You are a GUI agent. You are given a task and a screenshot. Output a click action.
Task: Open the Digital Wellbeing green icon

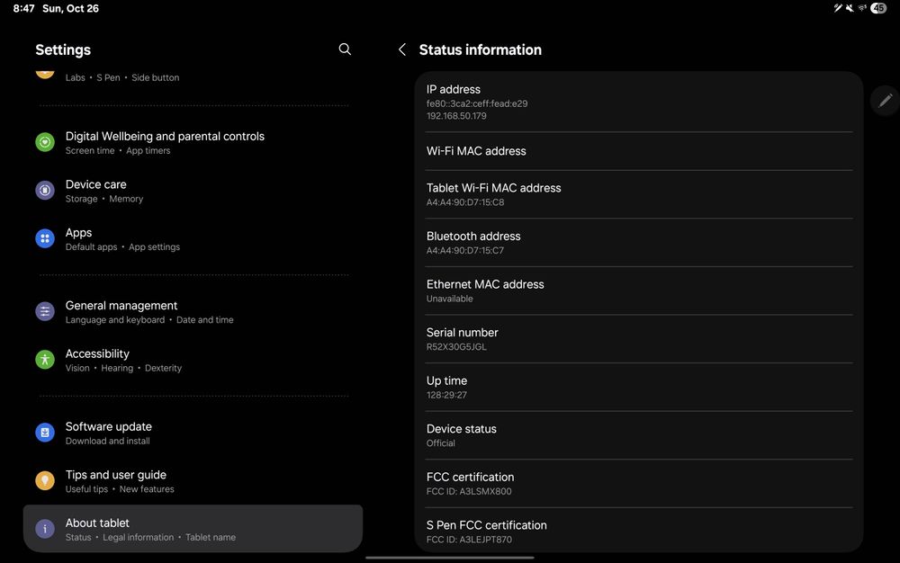[45, 142]
